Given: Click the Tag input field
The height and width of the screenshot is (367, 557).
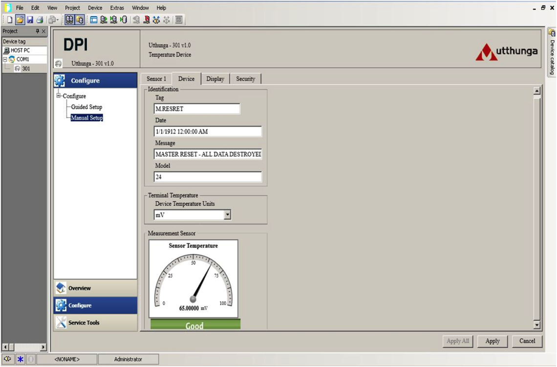Looking at the screenshot, I should click(x=197, y=109).
